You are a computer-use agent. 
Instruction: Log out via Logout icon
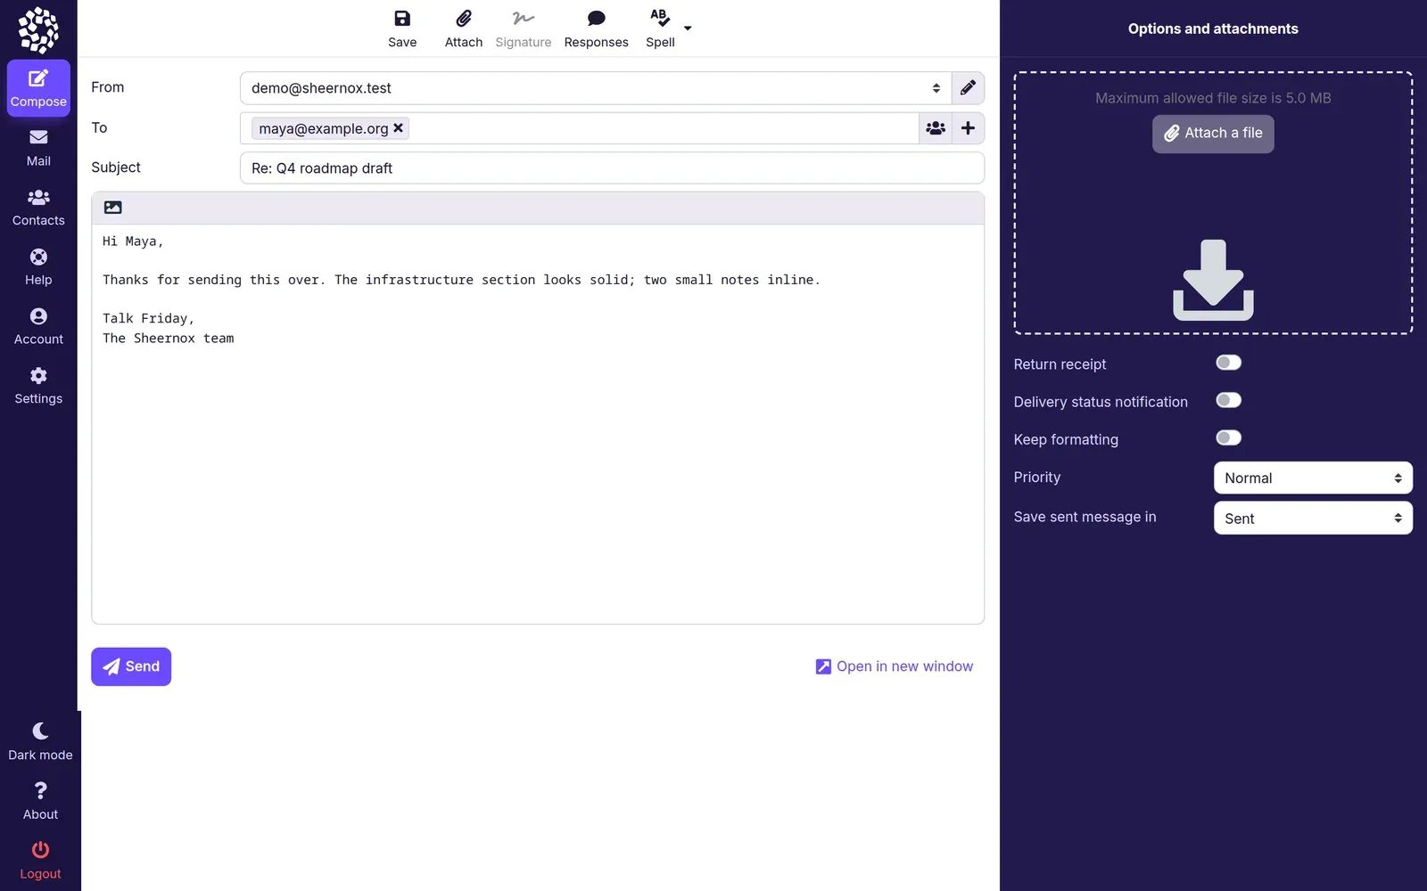(40, 861)
